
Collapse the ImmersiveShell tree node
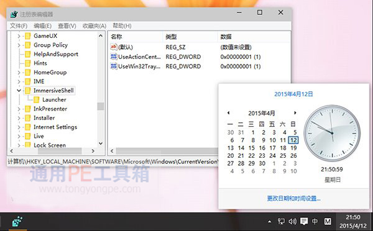click(x=19, y=91)
